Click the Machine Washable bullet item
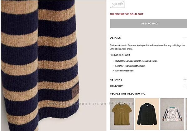Screen dimensions: 187x131 click(124, 71)
